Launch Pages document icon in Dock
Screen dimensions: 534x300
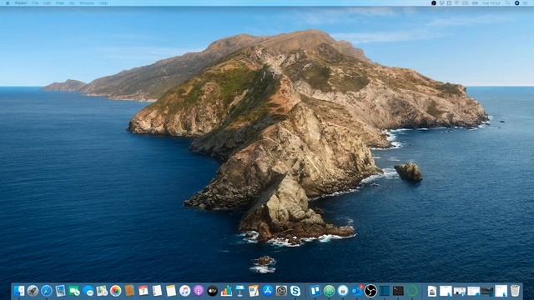(254, 291)
